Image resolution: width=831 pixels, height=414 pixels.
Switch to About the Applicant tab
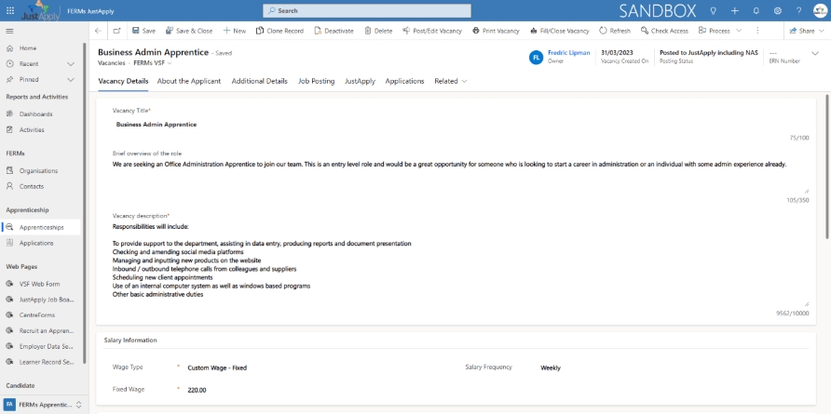coord(189,81)
